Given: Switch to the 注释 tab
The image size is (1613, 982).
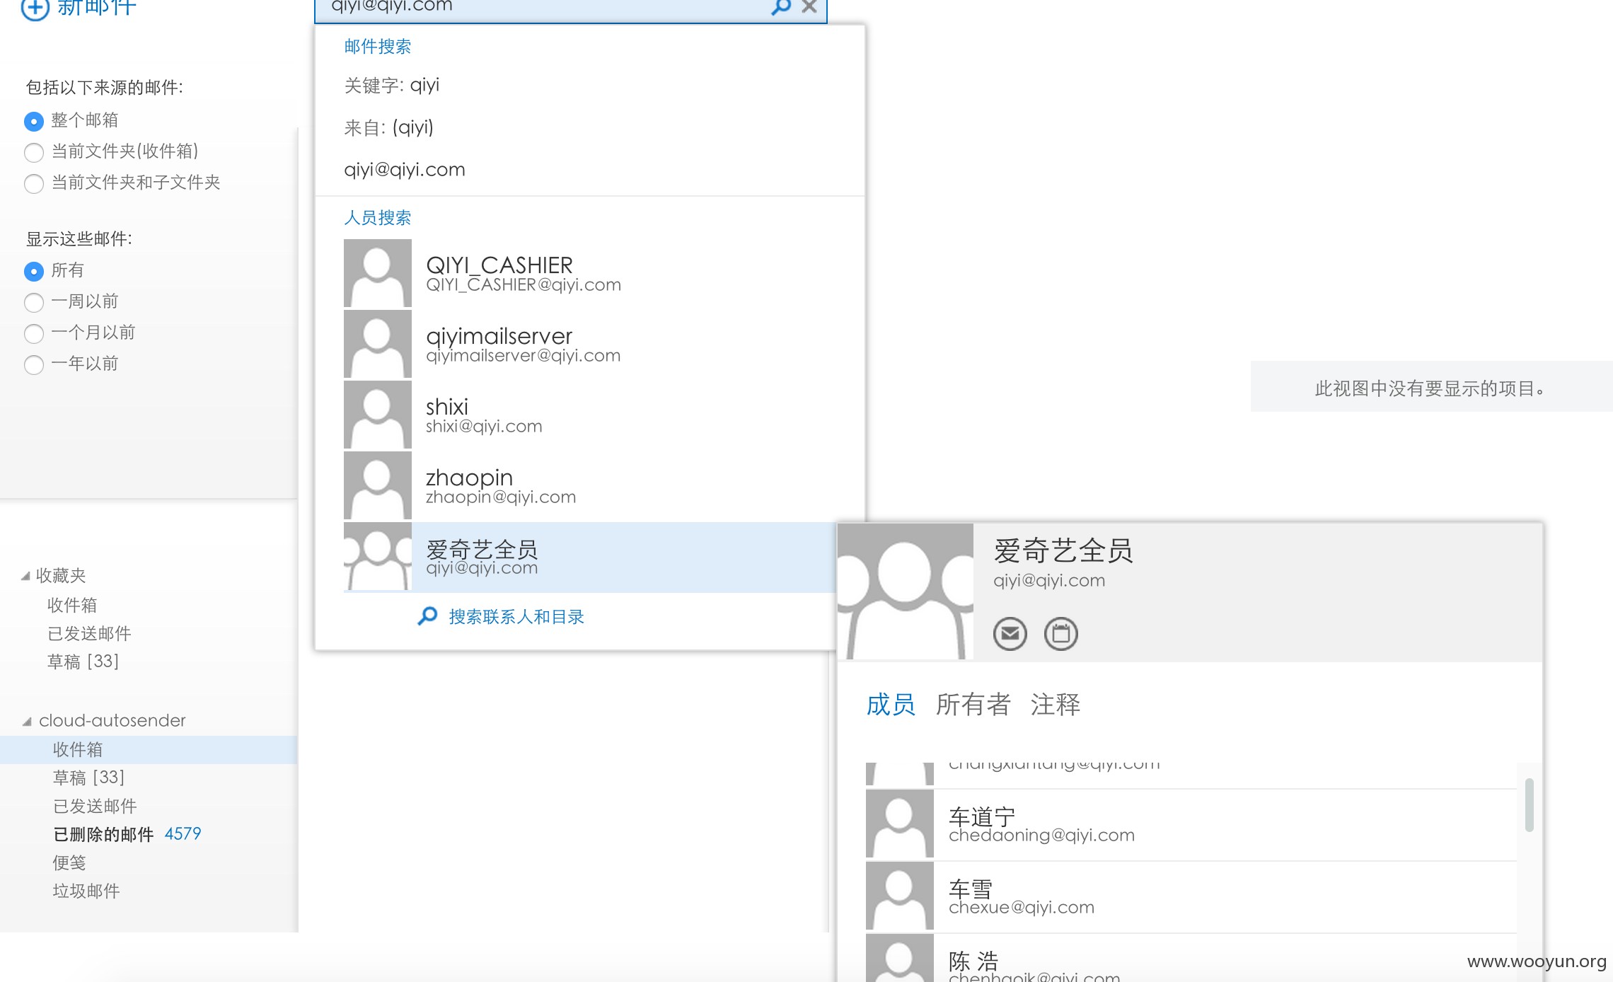Looking at the screenshot, I should (x=1055, y=705).
